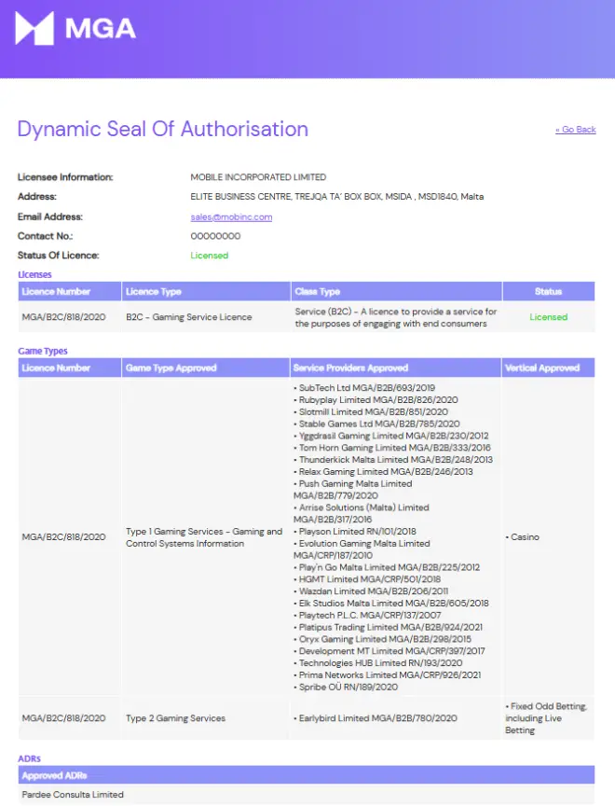Image resolution: width=615 pixels, height=806 pixels.
Task: Select MOBILE INCORPORATED LIMITED licensee name
Action: coord(258,177)
